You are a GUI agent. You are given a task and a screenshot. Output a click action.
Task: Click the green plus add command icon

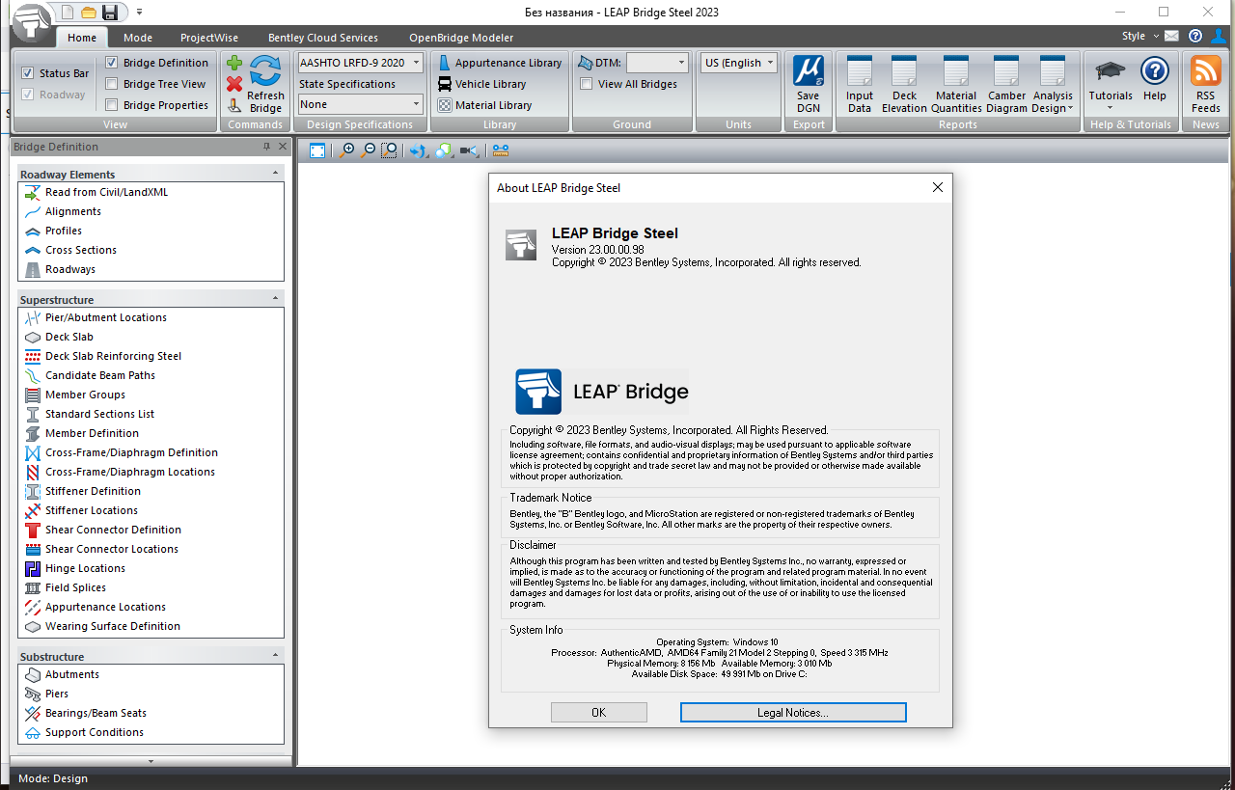click(234, 63)
